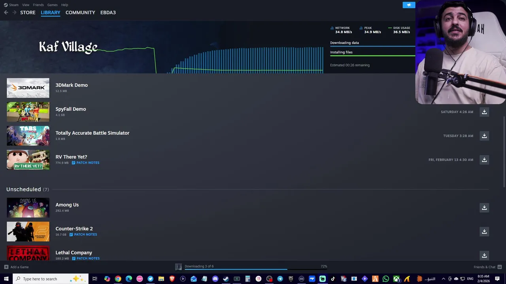Click the downloads list scrollbar
506x284 pixels.
[504, 152]
